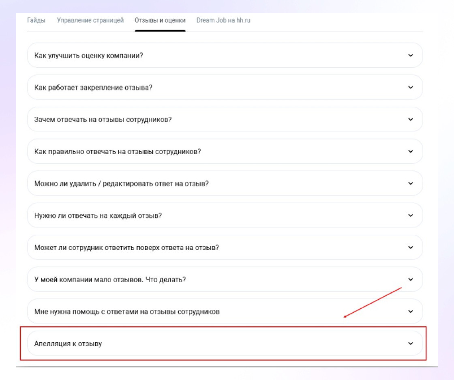
Task: Expand chevron for У моей компании мало отзывов
Action: click(x=411, y=279)
